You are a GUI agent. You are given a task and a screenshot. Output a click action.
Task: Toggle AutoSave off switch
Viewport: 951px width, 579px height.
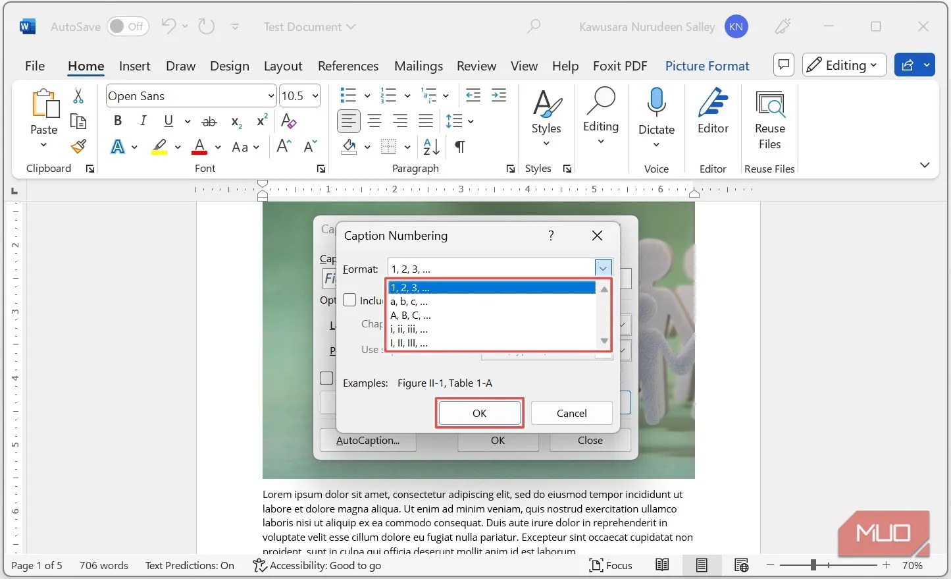128,26
